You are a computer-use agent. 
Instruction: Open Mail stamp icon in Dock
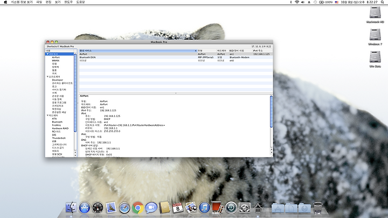(x=111, y=207)
